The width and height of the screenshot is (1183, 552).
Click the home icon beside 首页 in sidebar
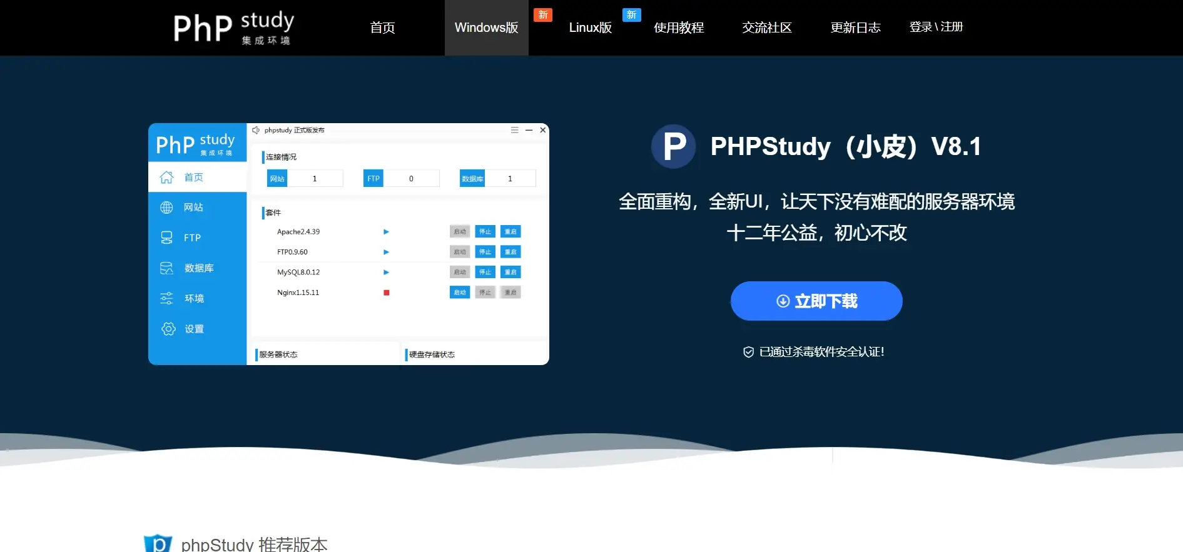[166, 178]
